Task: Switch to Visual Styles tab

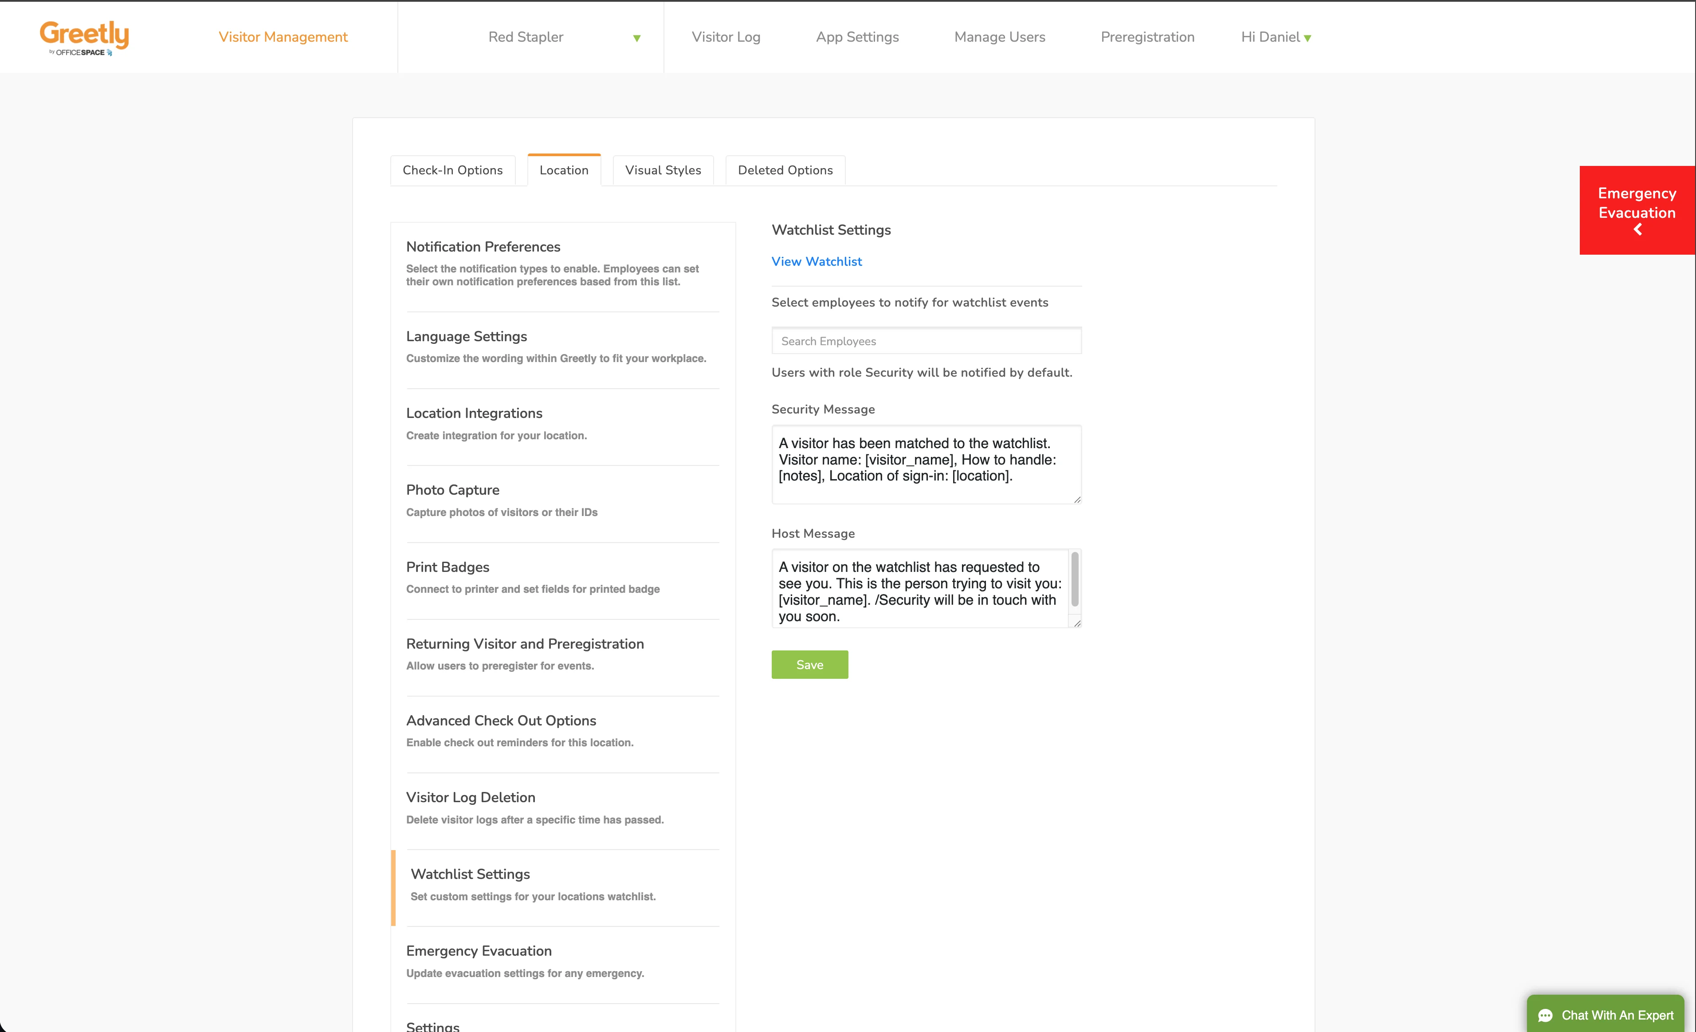Action: pyautogui.click(x=663, y=170)
